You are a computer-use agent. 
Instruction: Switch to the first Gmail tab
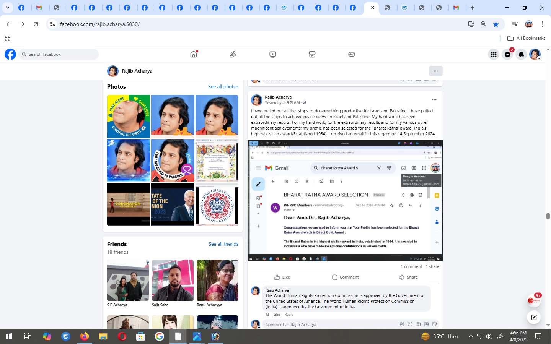(x=39, y=8)
